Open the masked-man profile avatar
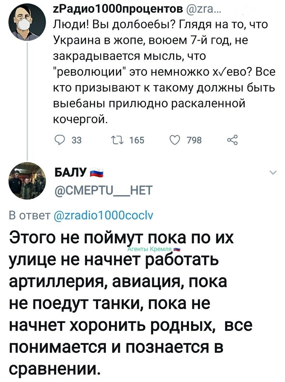This screenshot has height=382, width=285. pyautogui.click(x=27, y=22)
